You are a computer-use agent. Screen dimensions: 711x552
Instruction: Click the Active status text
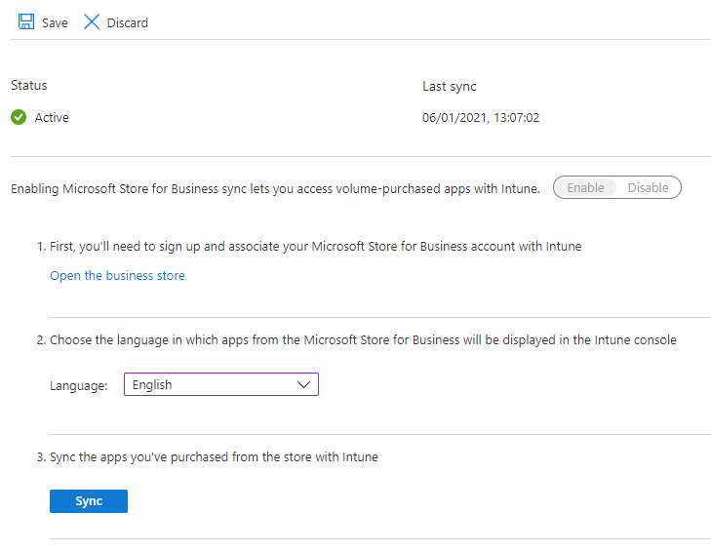[x=52, y=118]
